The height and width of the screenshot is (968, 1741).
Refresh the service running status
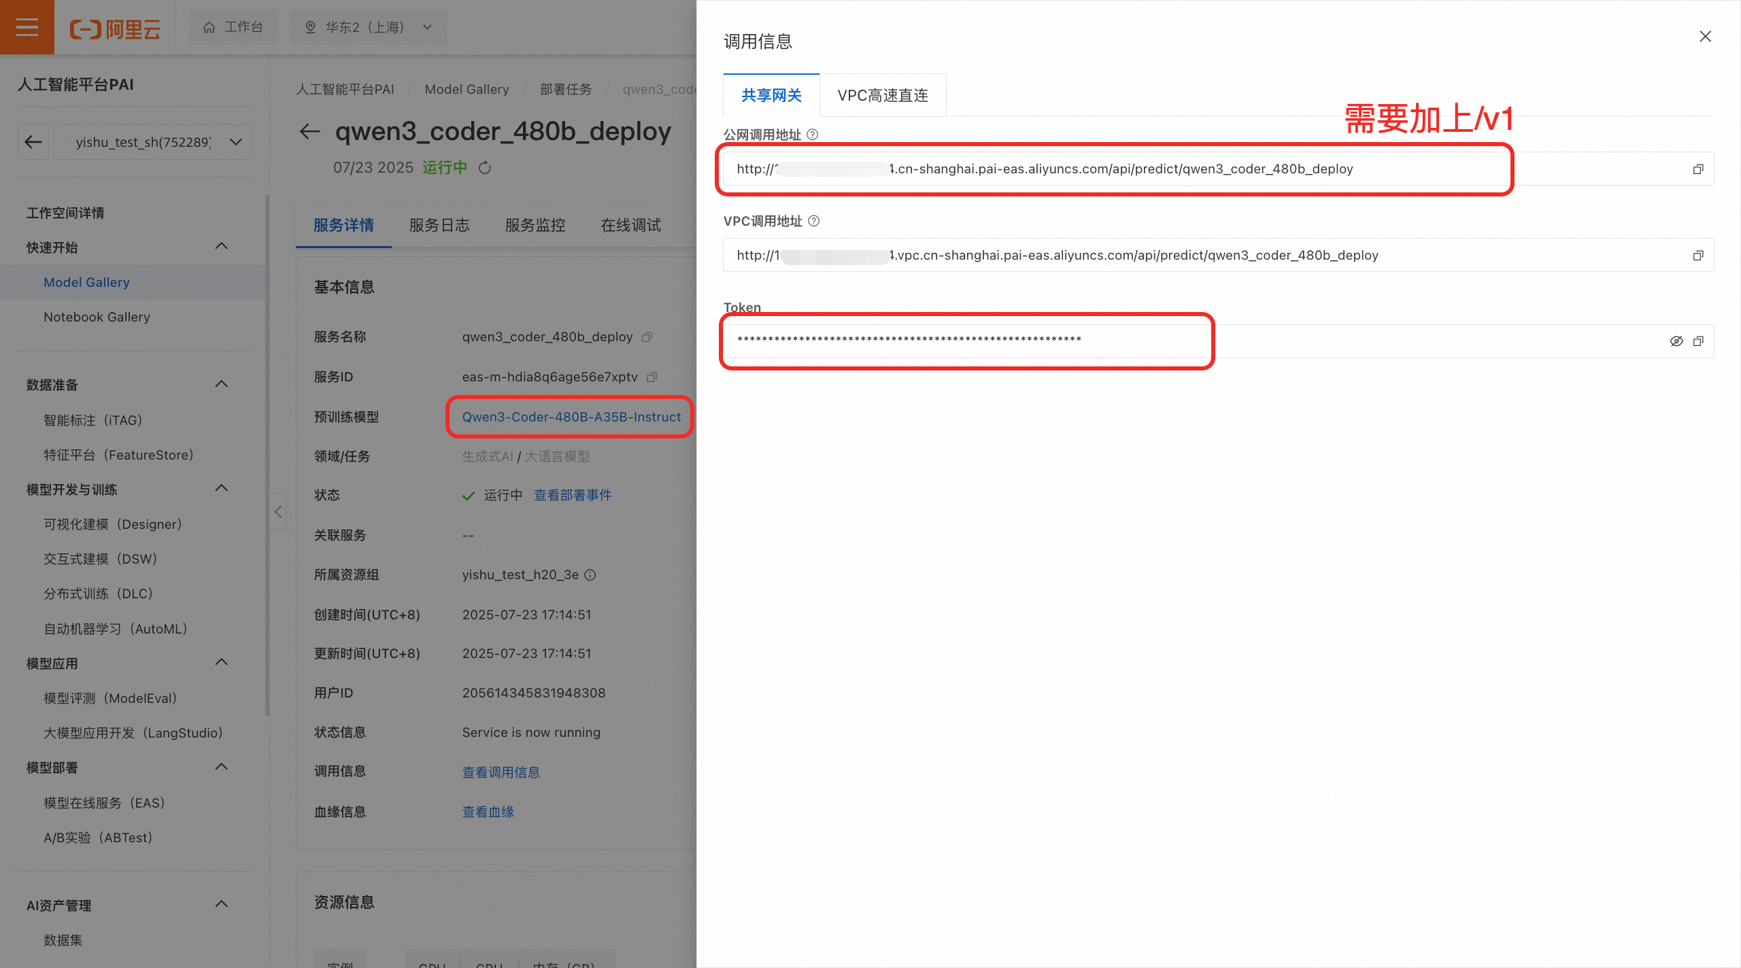484,168
